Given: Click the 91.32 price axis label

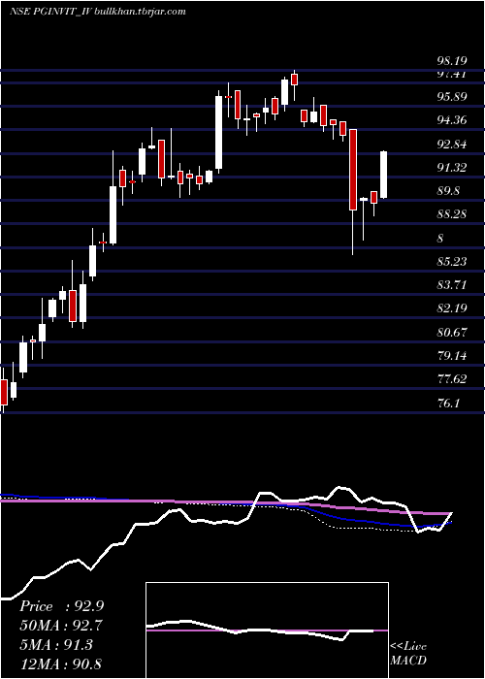Looking at the screenshot, I should [453, 168].
